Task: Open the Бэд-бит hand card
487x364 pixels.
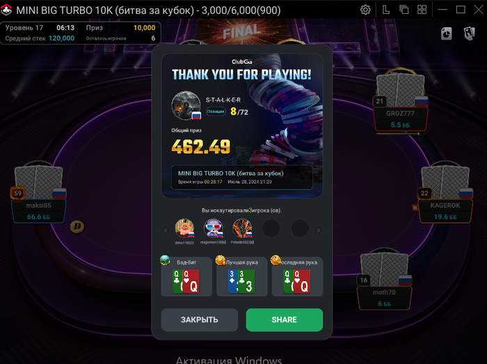Action: [x=186, y=276]
